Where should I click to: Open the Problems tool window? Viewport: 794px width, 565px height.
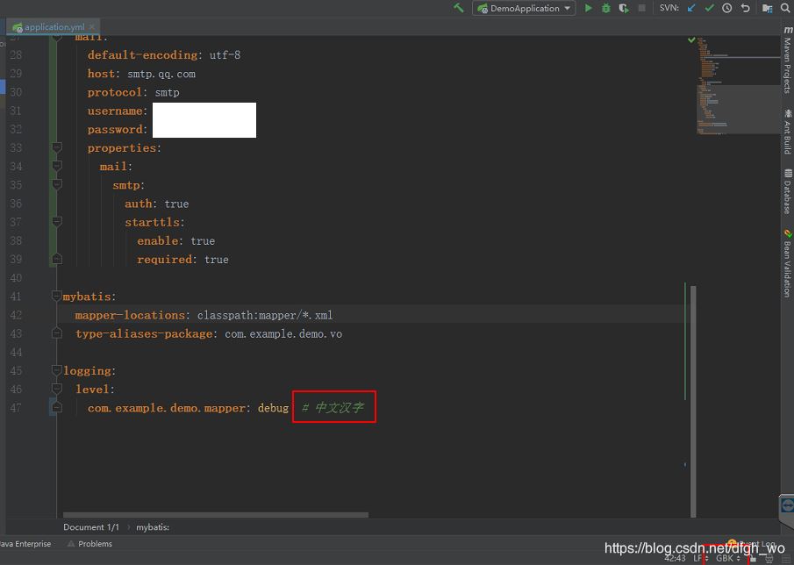(x=90, y=544)
